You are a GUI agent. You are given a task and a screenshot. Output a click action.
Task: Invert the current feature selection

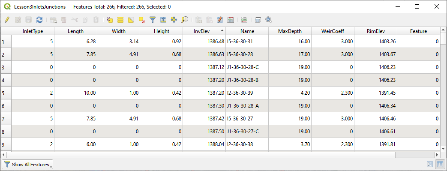pyautogui.click(x=131, y=20)
